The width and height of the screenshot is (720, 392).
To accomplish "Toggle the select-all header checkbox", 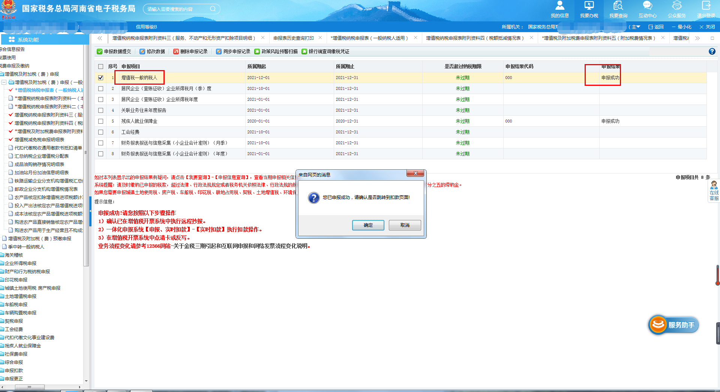I will 100,67.
